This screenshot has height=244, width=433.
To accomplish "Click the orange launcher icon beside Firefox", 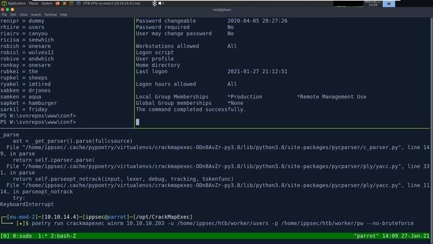I will pos(64,3).
